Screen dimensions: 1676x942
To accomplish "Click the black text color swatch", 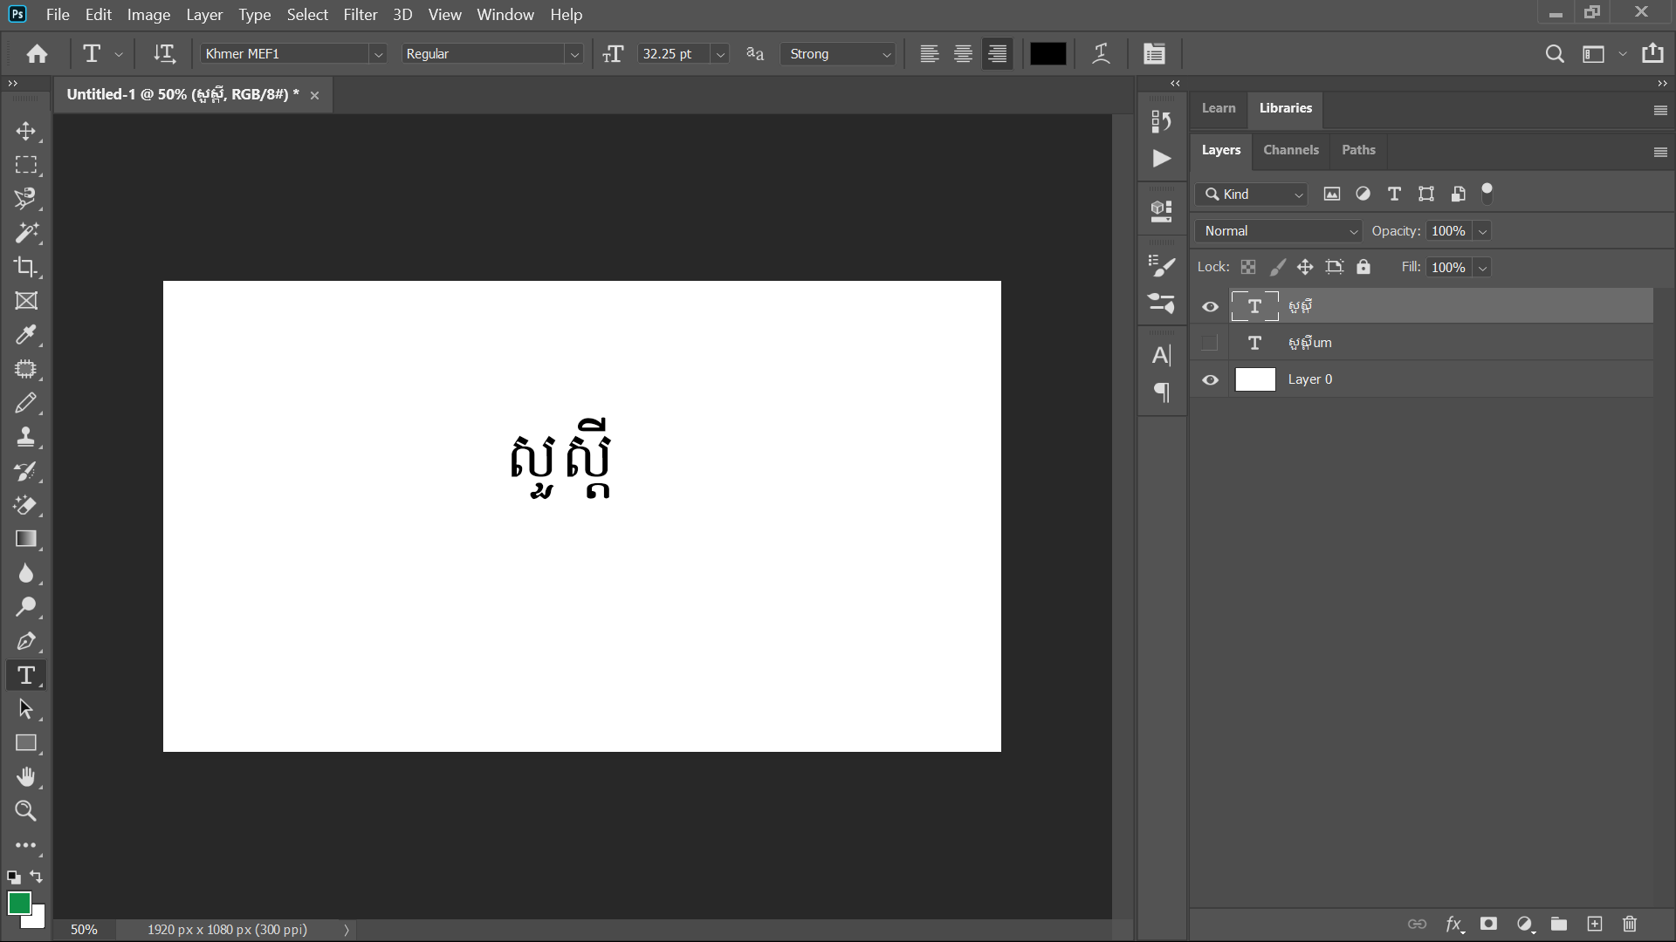I will [x=1048, y=54].
